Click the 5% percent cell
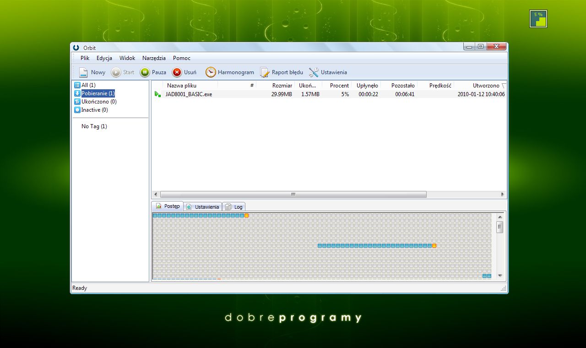The width and height of the screenshot is (586, 348). [345, 94]
